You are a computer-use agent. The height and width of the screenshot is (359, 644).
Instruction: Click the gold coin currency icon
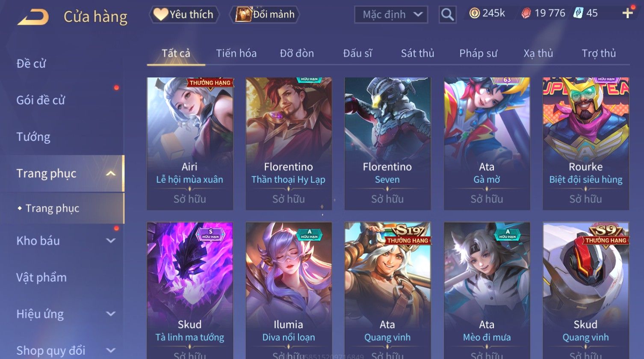[x=475, y=13]
